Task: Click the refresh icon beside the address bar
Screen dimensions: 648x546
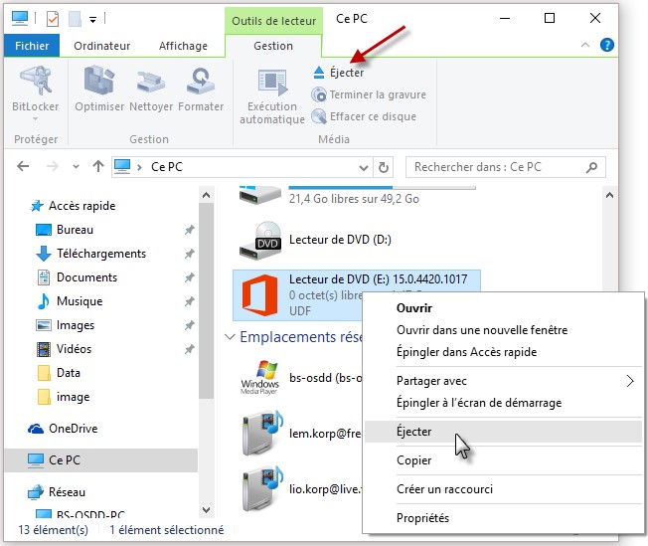Action: pyautogui.click(x=384, y=167)
